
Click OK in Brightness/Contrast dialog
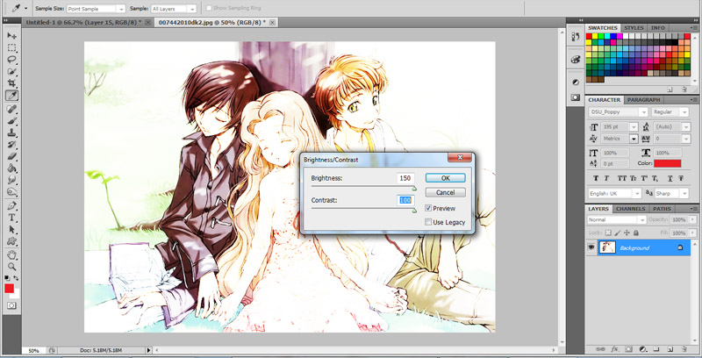[446, 177]
